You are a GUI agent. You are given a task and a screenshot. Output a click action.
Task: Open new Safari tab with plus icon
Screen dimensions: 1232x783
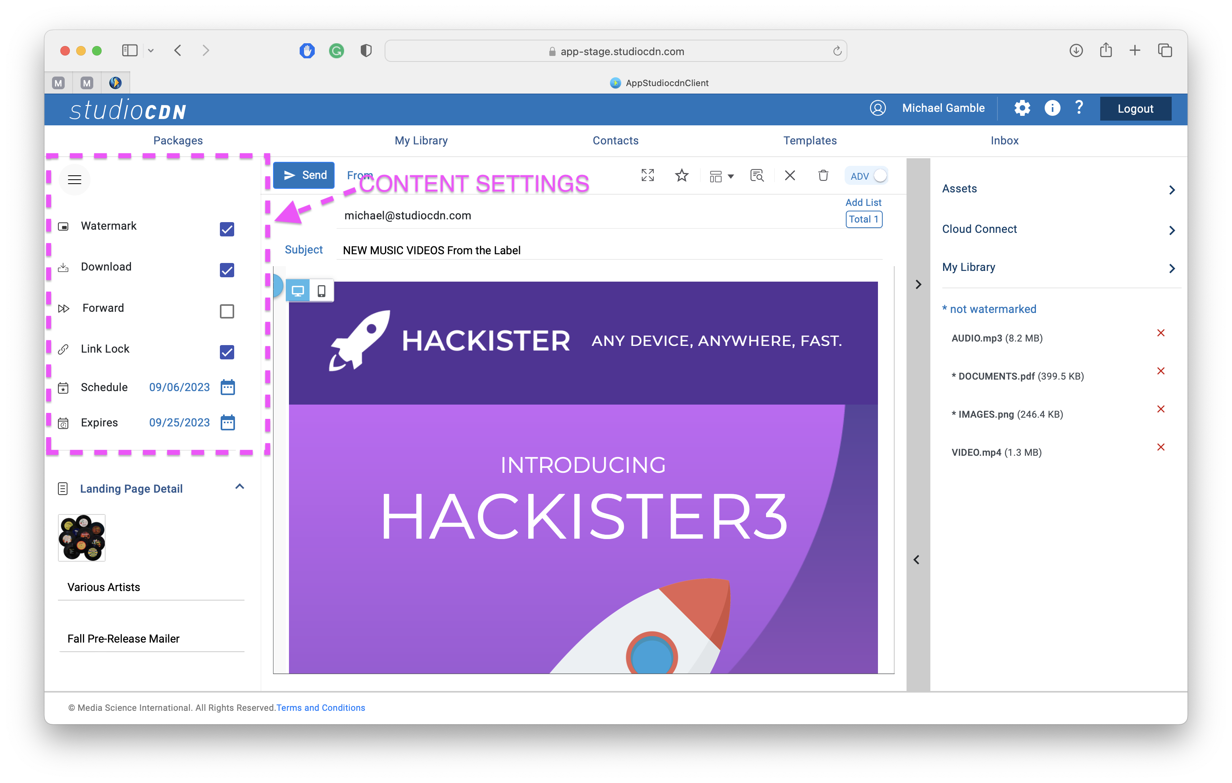click(1135, 50)
